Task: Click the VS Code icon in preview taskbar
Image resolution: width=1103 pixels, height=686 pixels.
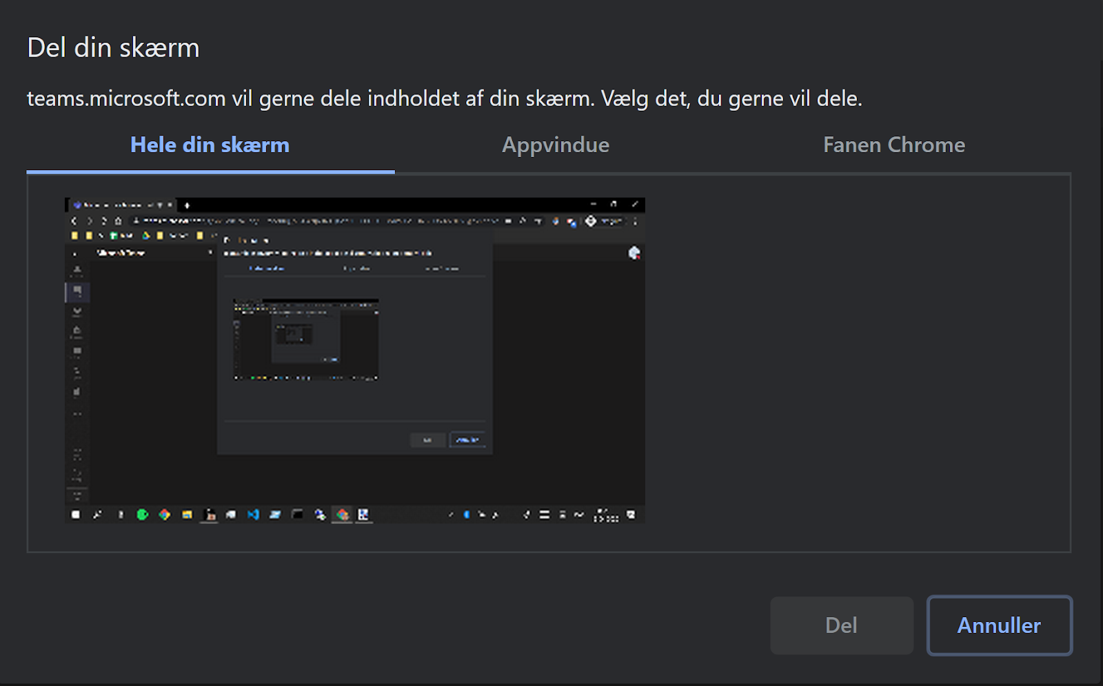Action: click(x=253, y=514)
